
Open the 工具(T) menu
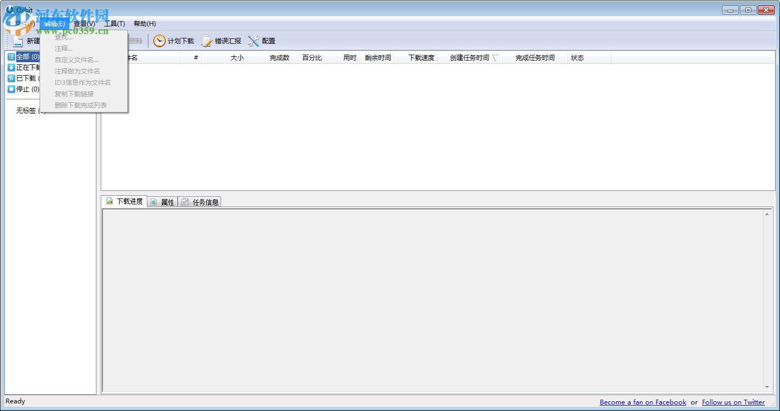coord(114,23)
